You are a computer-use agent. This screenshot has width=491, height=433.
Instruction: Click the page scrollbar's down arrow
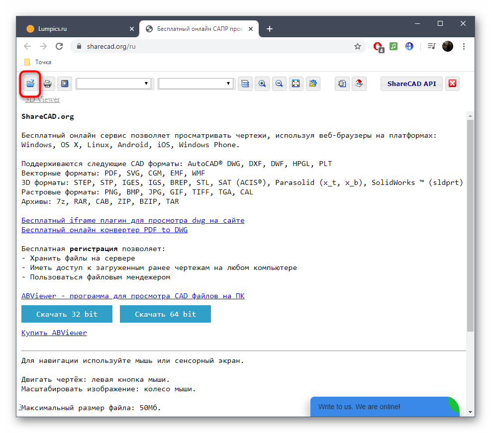[470, 412]
